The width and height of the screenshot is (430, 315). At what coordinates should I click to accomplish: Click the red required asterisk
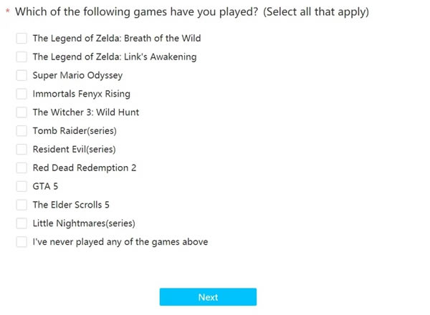(x=8, y=12)
